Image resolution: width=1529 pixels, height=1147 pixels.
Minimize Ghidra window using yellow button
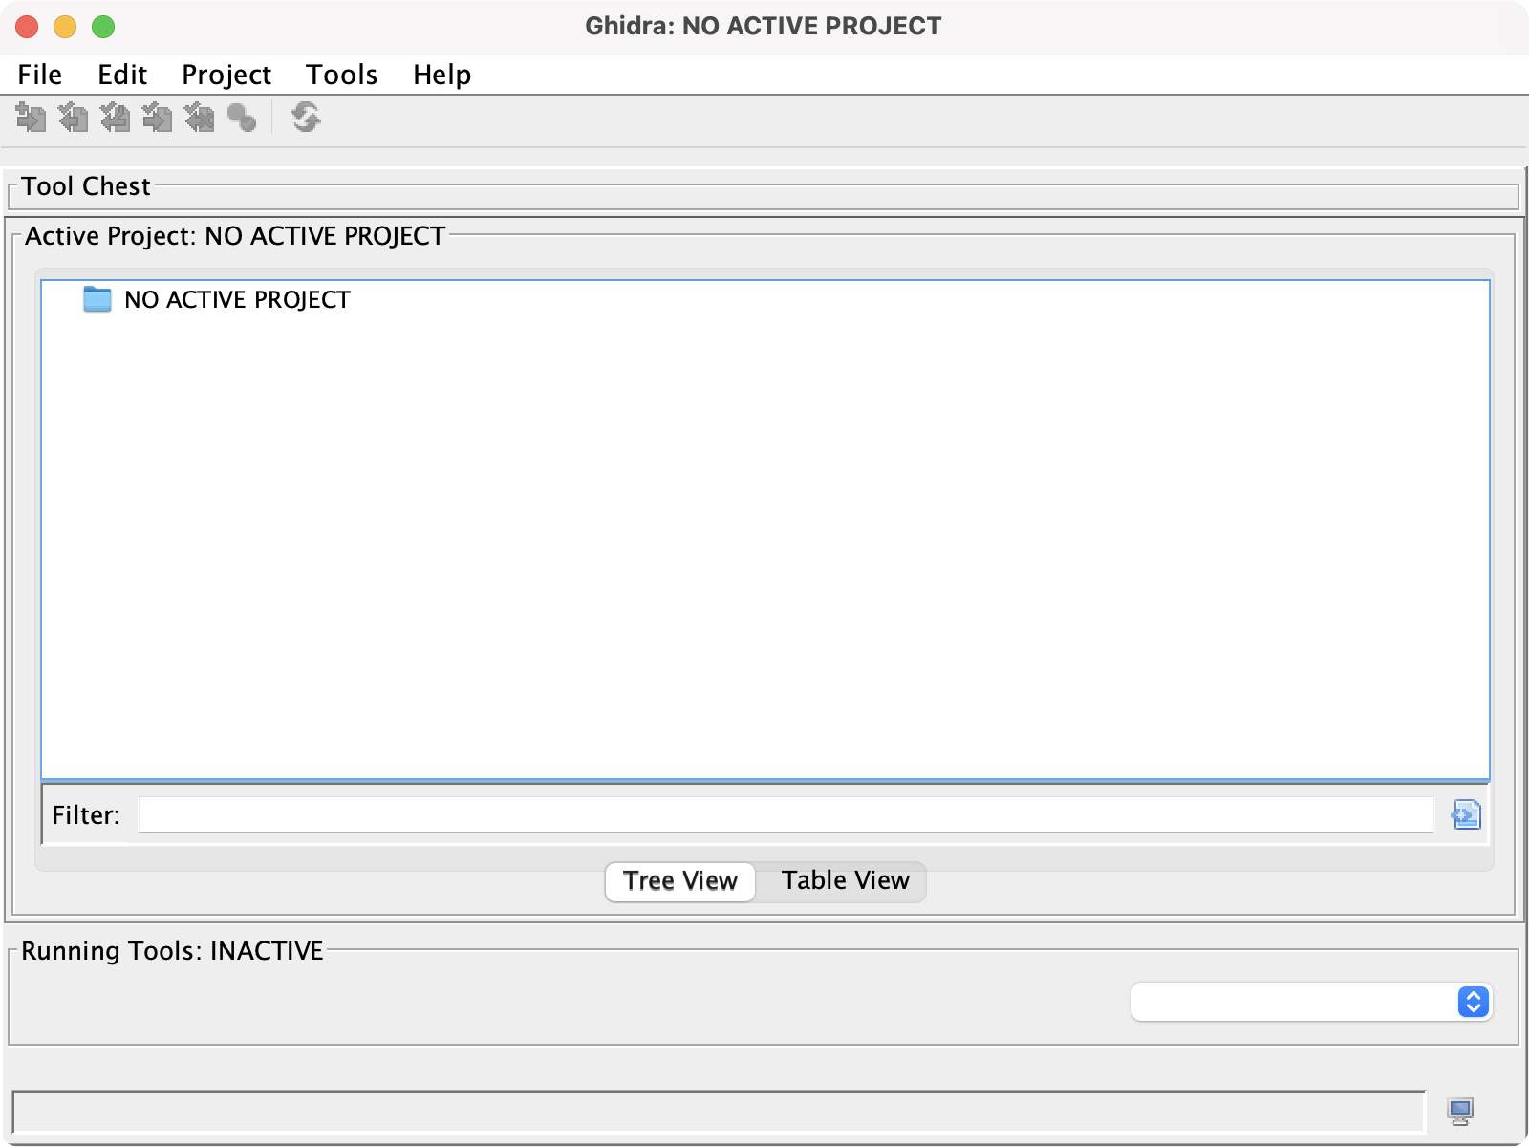[x=65, y=27]
